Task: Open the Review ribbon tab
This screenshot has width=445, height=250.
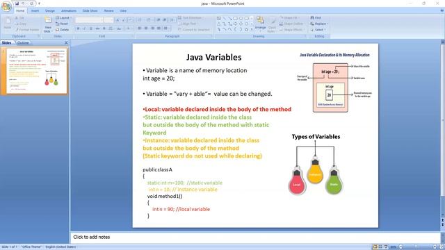Action: pyautogui.click(x=108, y=11)
